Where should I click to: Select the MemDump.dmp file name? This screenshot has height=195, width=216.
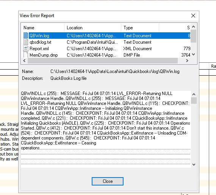pyautogui.click(x=44, y=55)
